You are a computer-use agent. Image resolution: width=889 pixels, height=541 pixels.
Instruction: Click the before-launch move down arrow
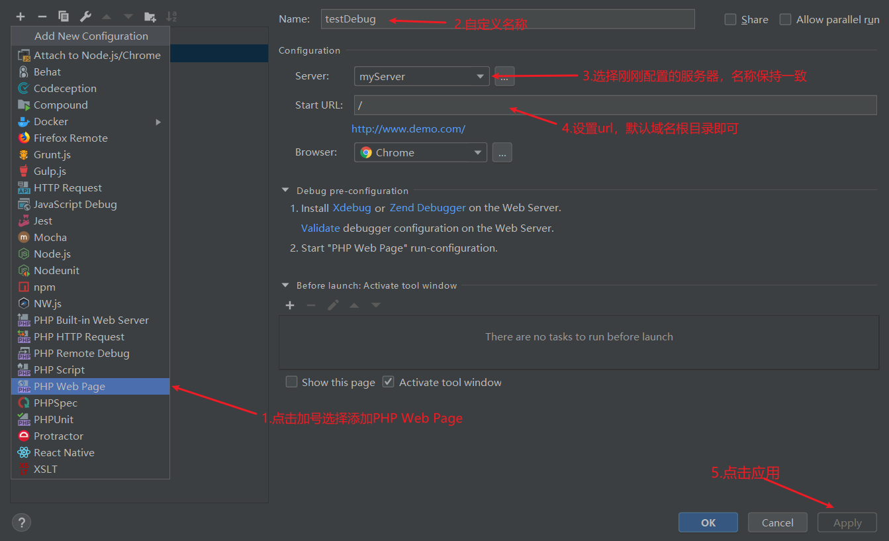[x=376, y=305]
